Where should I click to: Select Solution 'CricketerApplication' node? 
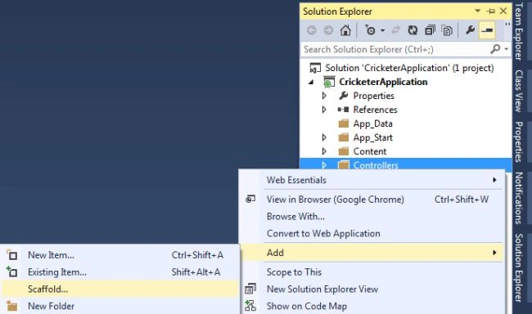coord(409,68)
